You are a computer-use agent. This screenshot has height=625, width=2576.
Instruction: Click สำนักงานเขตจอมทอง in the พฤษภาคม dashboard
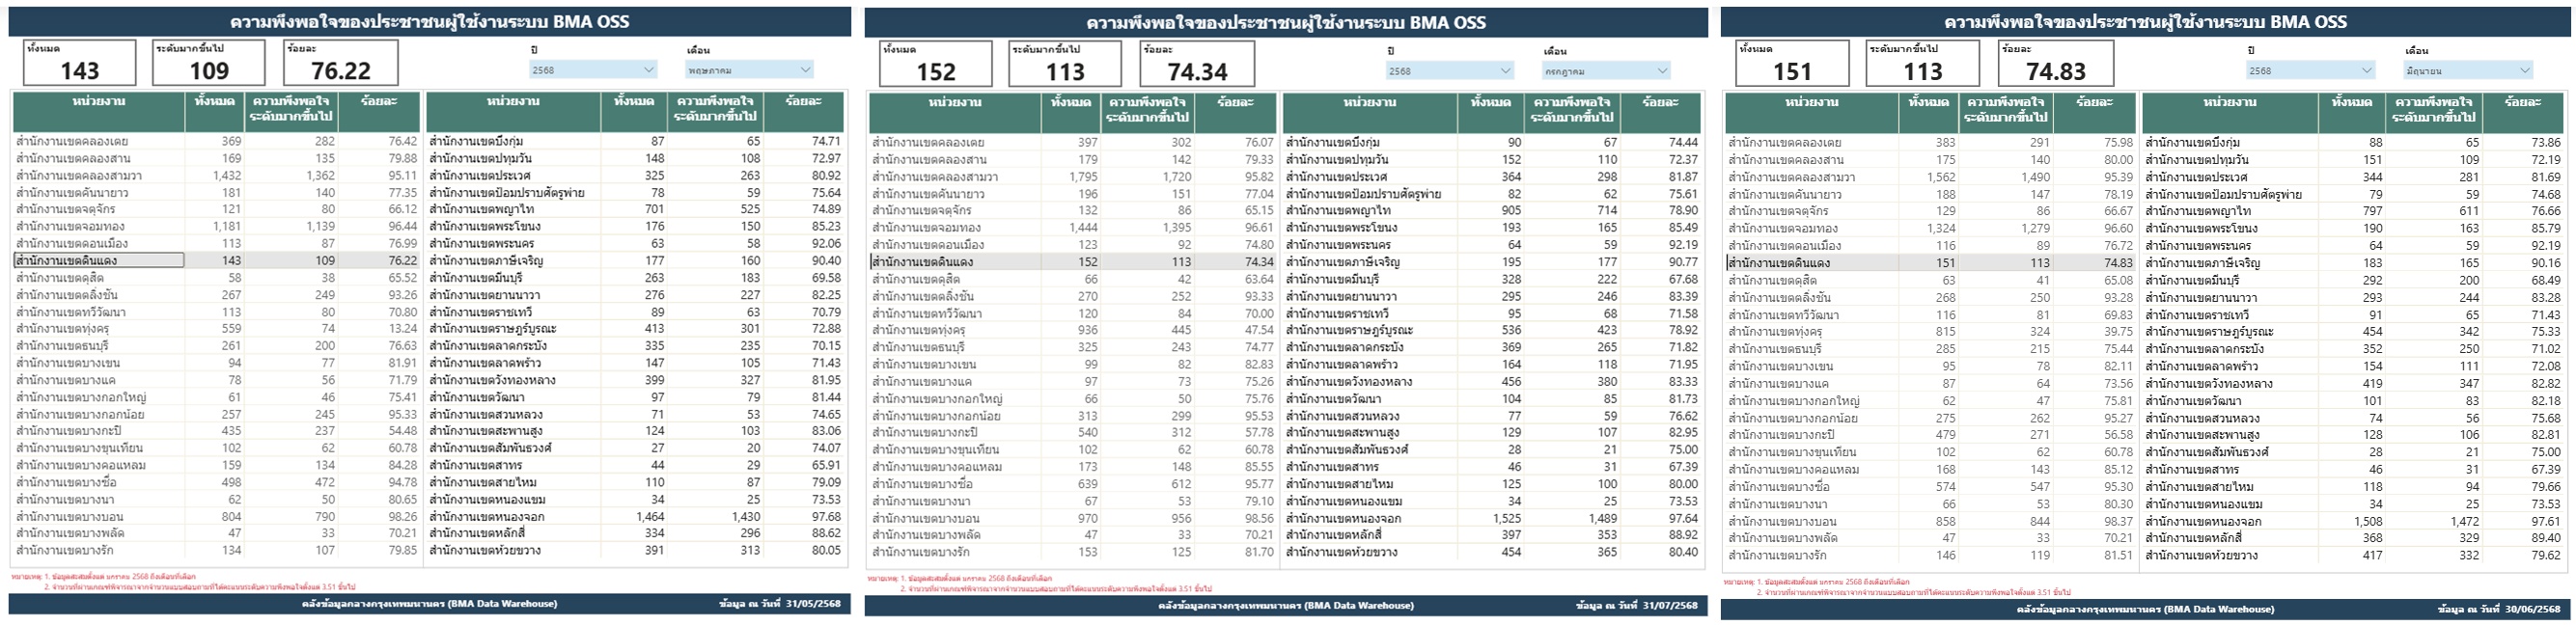pyautogui.click(x=70, y=226)
